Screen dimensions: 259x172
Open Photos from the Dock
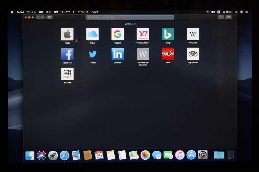point(145,155)
